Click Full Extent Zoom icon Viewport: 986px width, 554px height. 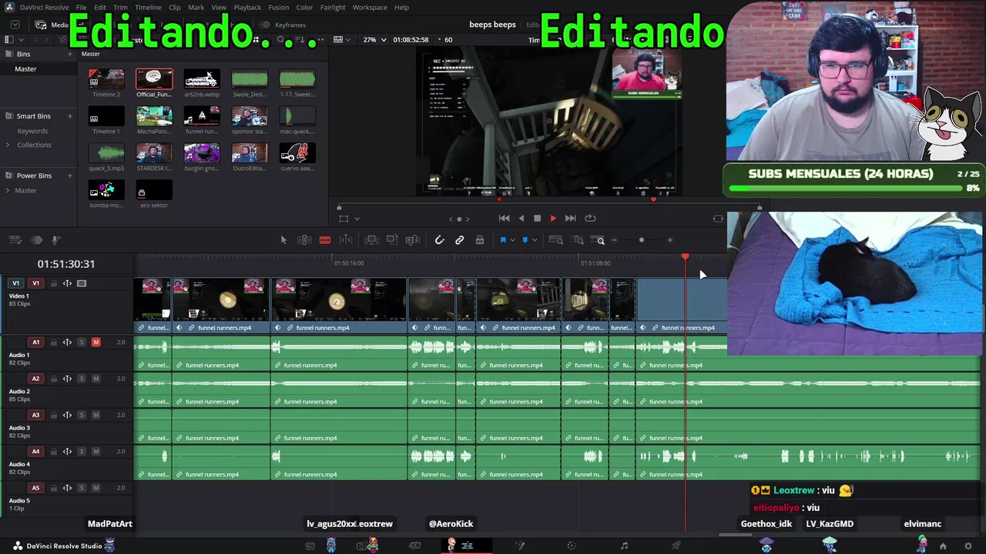click(555, 240)
